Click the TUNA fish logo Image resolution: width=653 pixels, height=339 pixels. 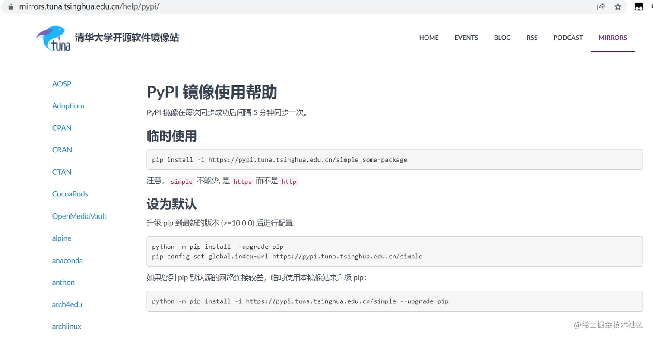pyautogui.click(x=53, y=38)
